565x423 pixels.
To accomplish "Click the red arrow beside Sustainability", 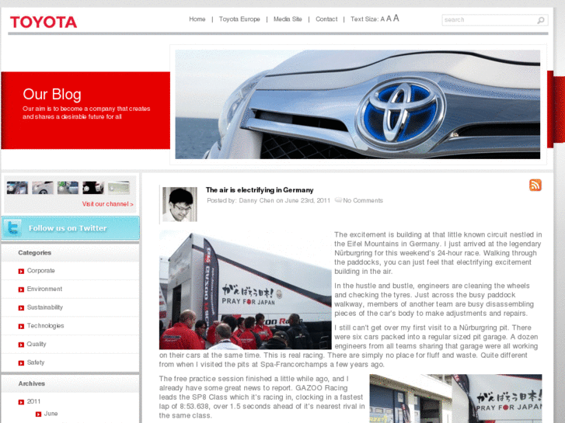I will pyautogui.click(x=21, y=308).
